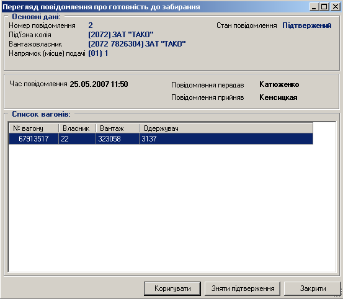Click the Стан повідомлення label

[x=246, y=25]
